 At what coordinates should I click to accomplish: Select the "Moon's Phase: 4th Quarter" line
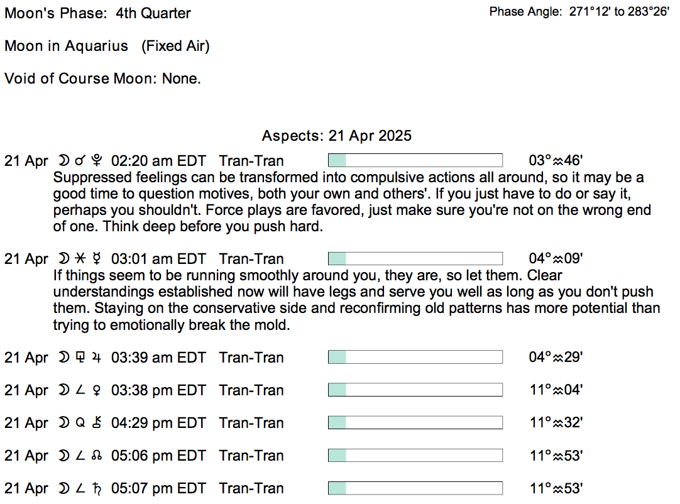(x=98, y=13)
